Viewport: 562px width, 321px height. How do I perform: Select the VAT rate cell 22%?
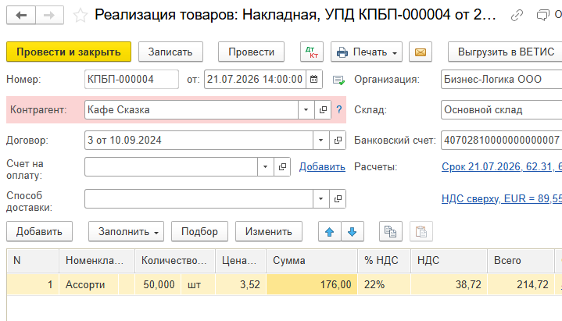[x=385, y=284]
